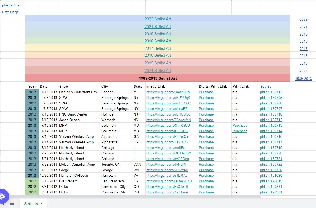The width and height of the screenshot is (316, 208).
Task: Open imgur link for Gorge 7/26/2013
Action: (167, 170)
